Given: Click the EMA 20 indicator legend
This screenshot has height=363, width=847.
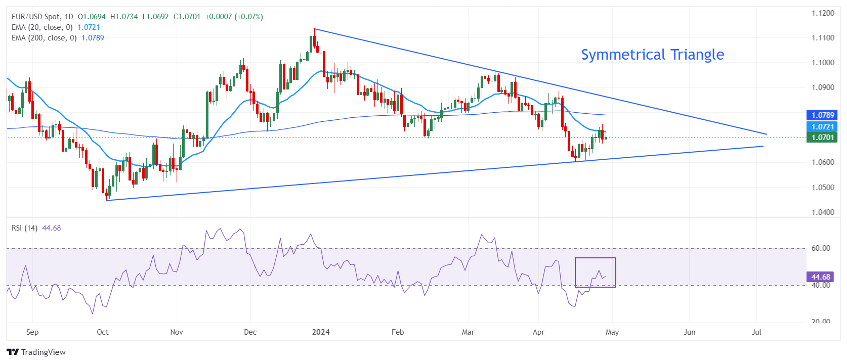Looking at the screenshot, I should point(42,27).
